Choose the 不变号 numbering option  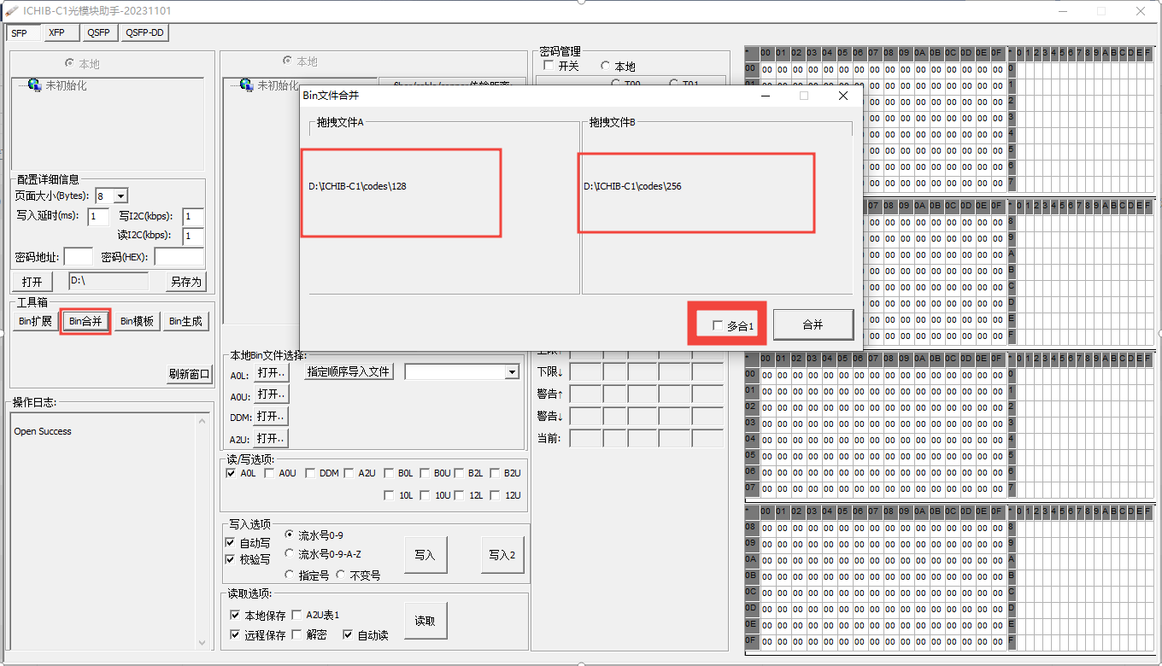342,574
